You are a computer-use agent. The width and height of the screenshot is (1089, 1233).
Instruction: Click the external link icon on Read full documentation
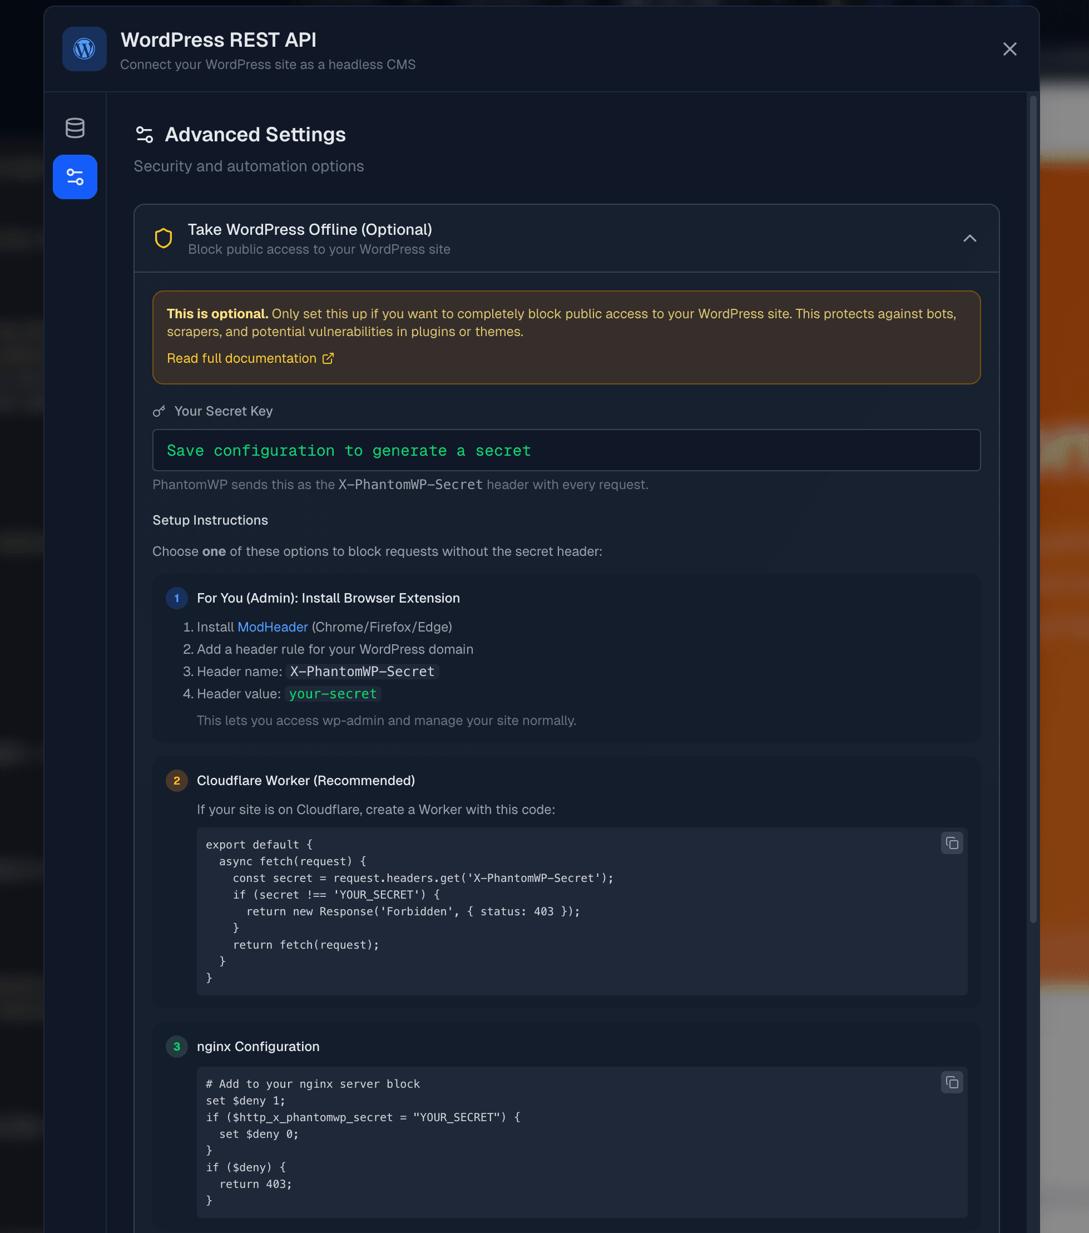tap(328, 358)
